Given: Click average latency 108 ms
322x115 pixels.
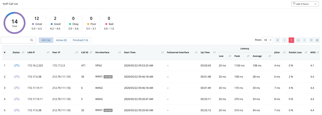Looking at the screenshot, I should (257, 66).
